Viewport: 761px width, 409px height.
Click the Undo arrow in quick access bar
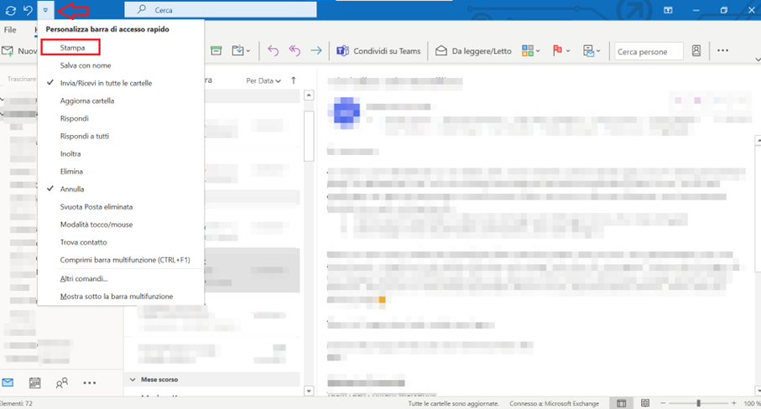28,10
